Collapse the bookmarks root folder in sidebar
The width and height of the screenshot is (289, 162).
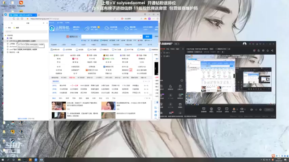point(5,35)
